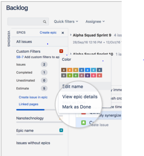This screenshot has height=156, width=144.
Task: Choose View epic details in the menu
Action: (80, 97)
